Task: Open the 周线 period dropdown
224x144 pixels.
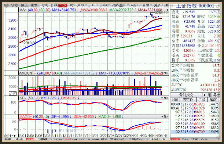Action: 82,5
